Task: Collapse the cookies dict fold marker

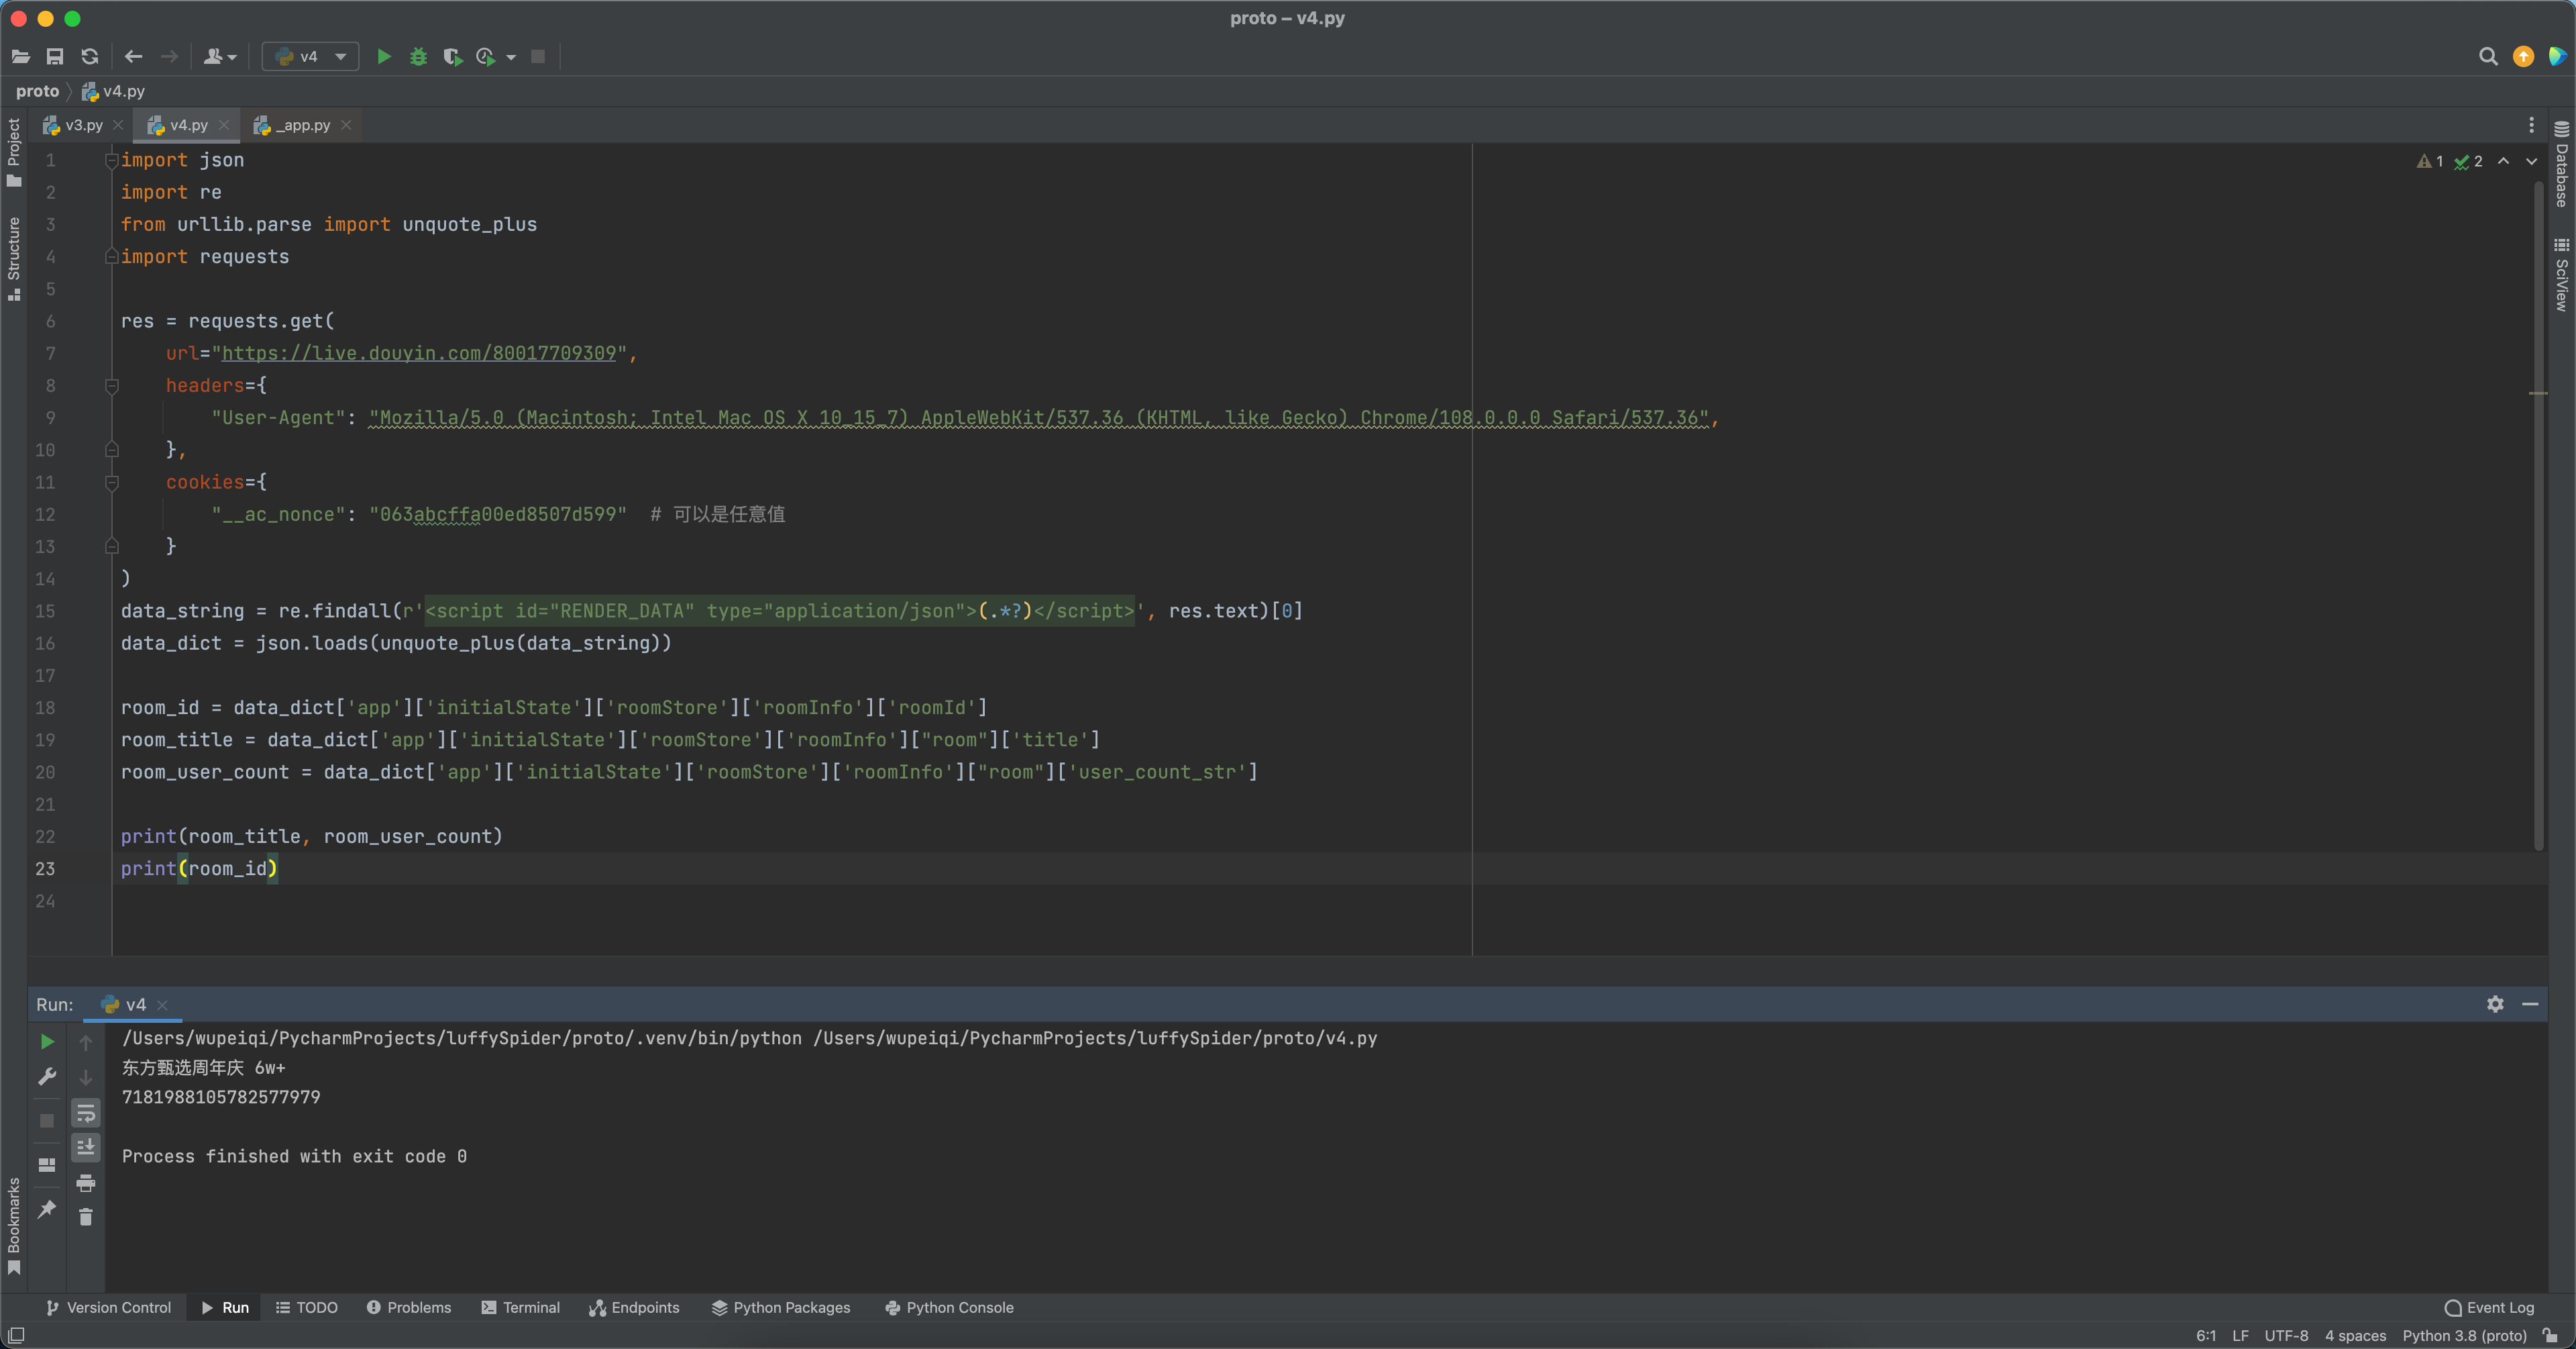Action: coord(112,483)
